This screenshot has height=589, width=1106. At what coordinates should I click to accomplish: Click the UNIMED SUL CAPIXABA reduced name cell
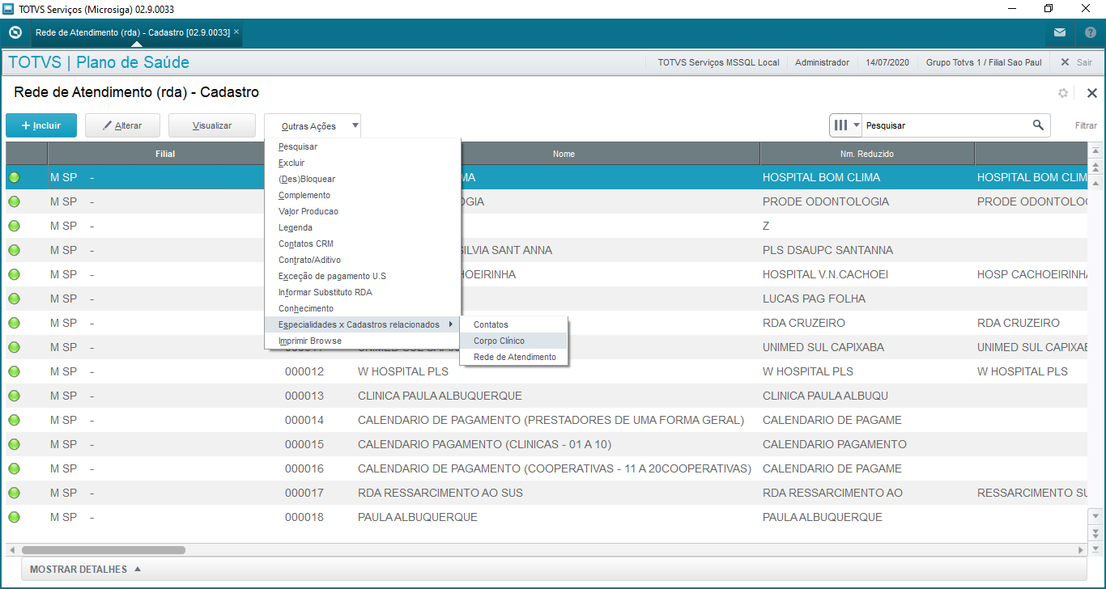[x=823, y=347]
